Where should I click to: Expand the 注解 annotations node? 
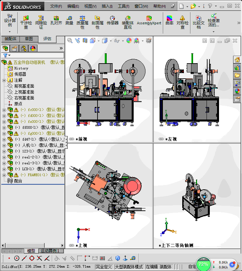4,80
